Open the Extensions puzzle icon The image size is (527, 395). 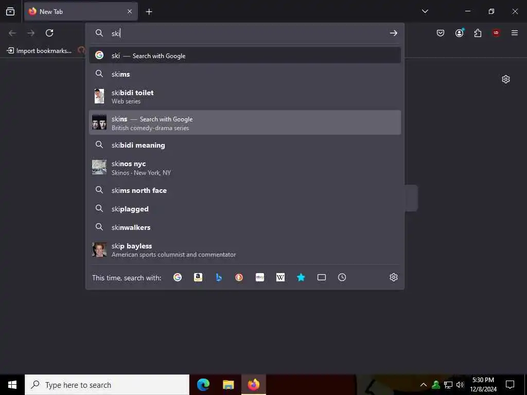(x=478, y=33)
